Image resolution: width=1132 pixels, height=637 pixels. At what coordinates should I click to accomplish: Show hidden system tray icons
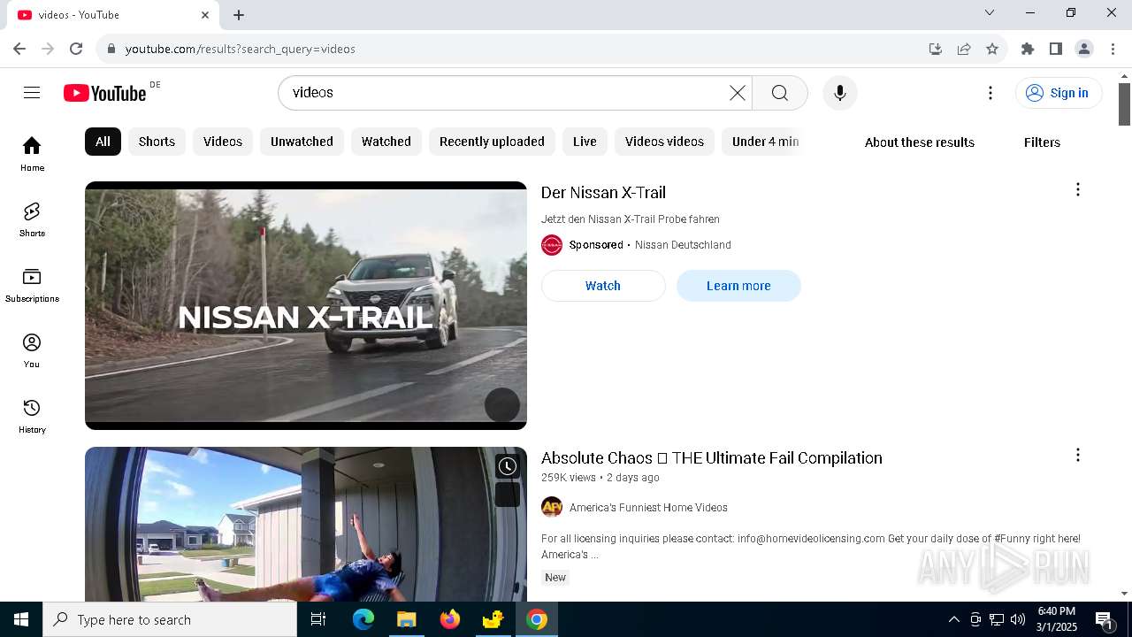(953, 619)
